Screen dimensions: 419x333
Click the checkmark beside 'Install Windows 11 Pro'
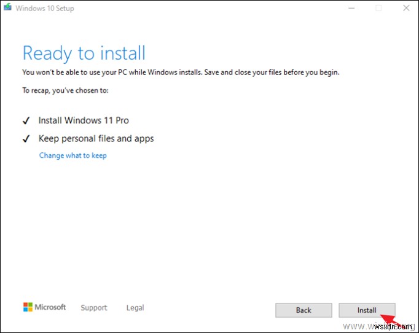click(26, 121)
